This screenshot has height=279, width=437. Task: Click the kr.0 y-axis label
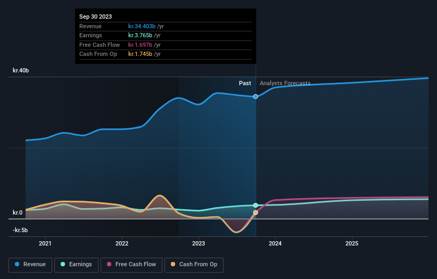(x=18, y=212)
